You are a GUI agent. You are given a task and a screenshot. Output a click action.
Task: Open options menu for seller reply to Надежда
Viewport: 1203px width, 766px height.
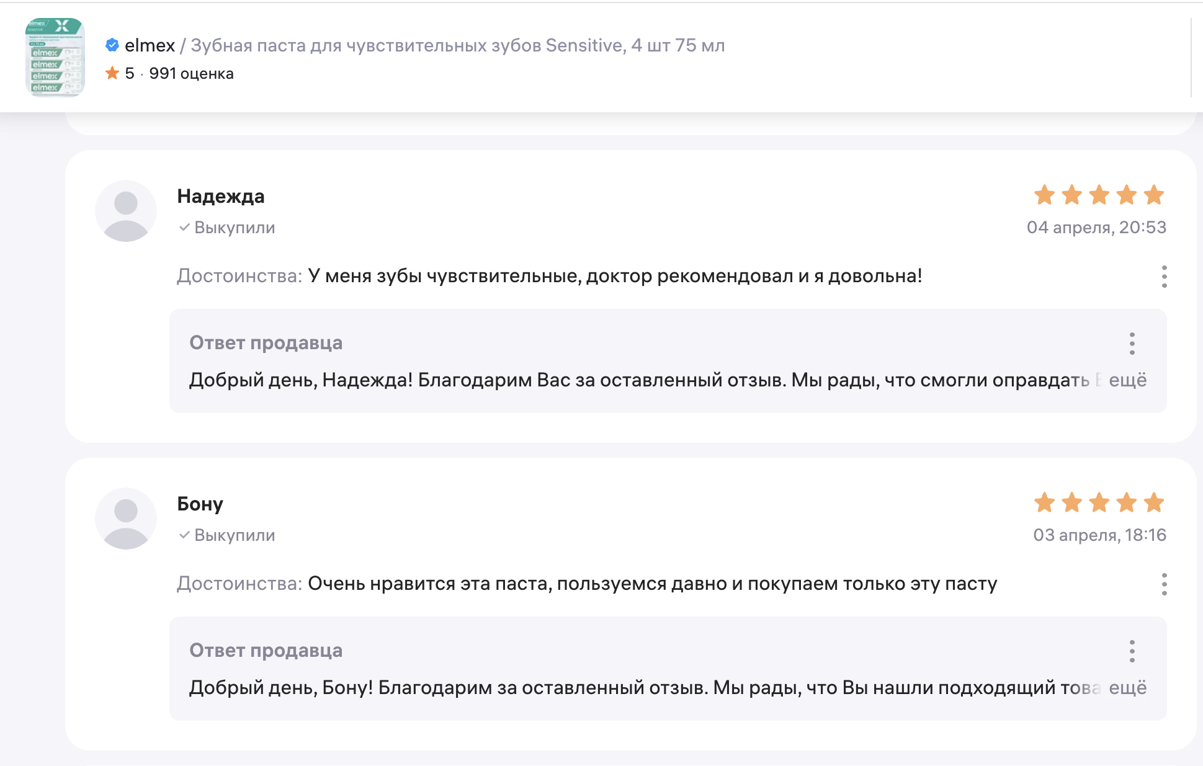pyautogui.click(x=1132, y=344)
